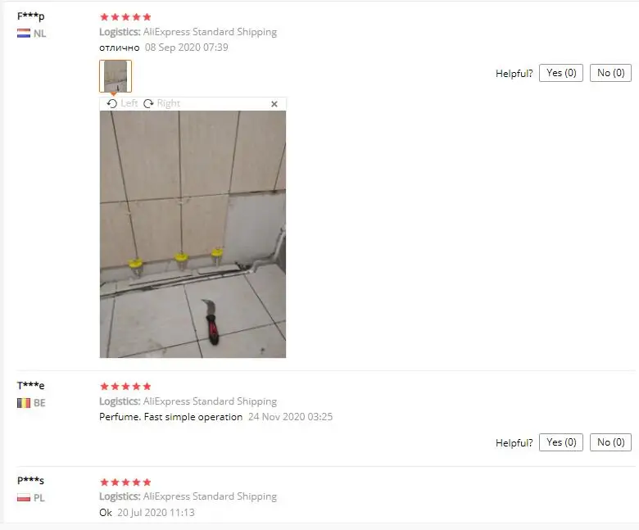The height and width of the screenshot is (530, 639).
Task: Open the review photo thumbnail
Action: [116, 76]
